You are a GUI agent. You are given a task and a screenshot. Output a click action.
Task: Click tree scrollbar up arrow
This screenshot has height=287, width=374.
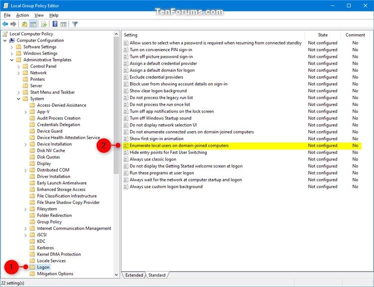[116, 34]
